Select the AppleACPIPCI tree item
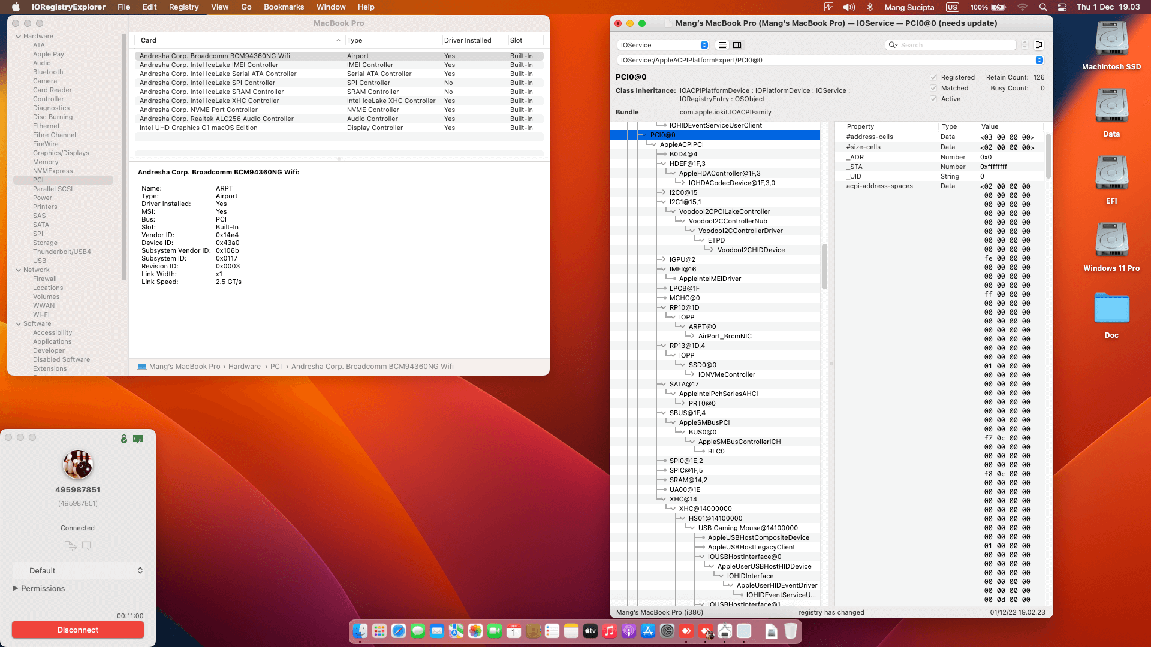Image resolution: width=1151 pixels, height=647 pixels. pyautogui.click(x=682, y=144)
